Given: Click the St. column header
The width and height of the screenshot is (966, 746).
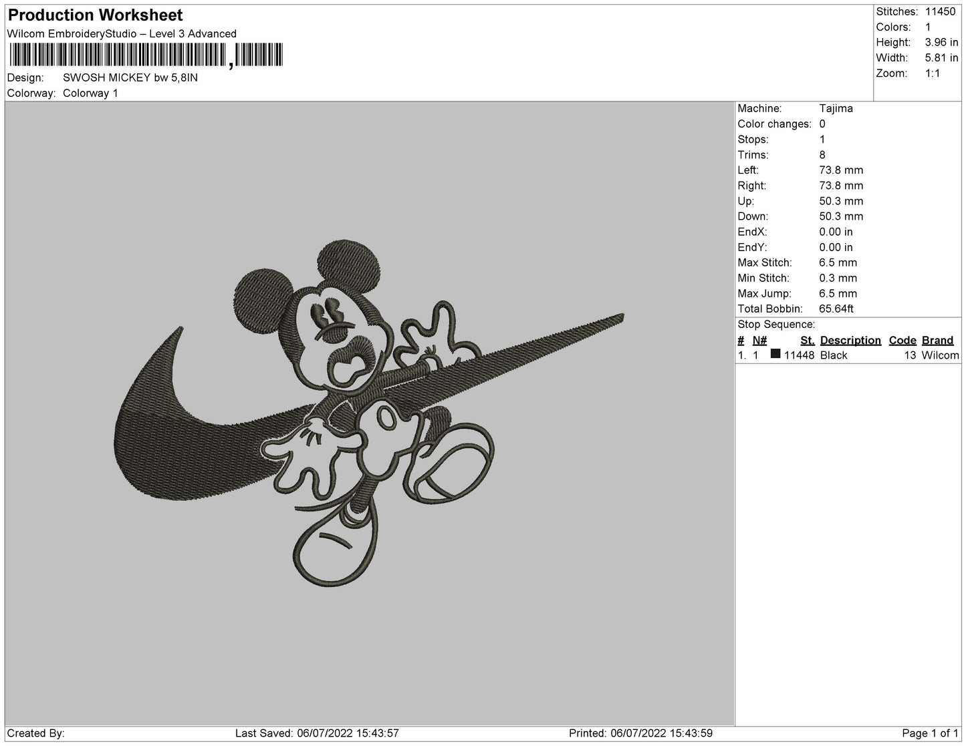Looking at the screenshot, I should click(x=807, y=340).
